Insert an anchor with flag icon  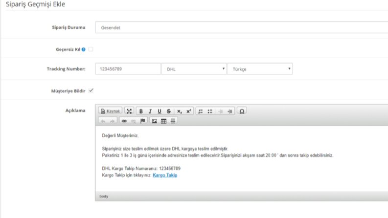143,121
